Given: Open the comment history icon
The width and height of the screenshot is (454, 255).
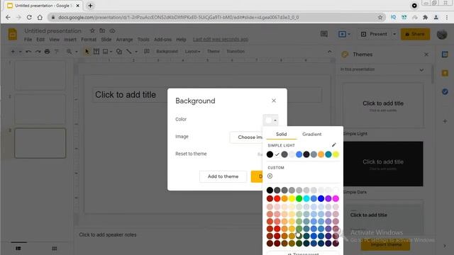Looking at the screenshot, I should [x=324, y=34].
